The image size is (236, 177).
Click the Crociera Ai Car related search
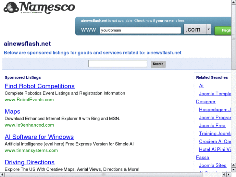point(215,142)
